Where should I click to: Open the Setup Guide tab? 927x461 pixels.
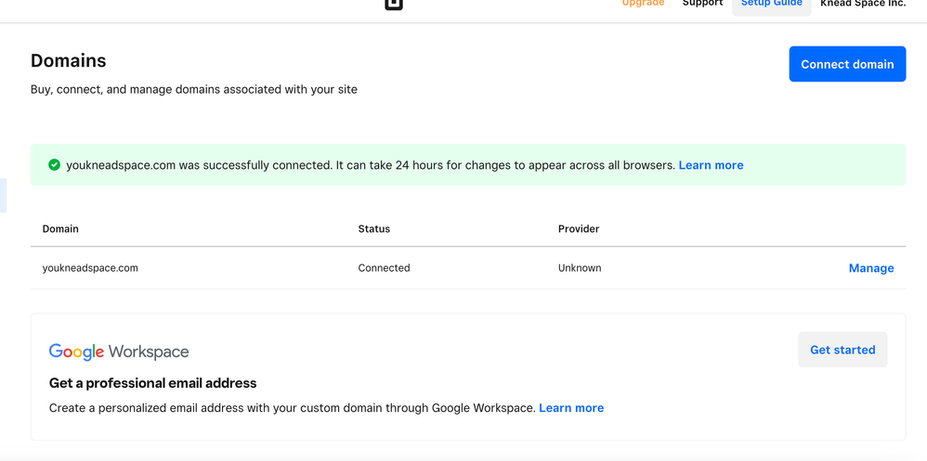pos(771,5)
